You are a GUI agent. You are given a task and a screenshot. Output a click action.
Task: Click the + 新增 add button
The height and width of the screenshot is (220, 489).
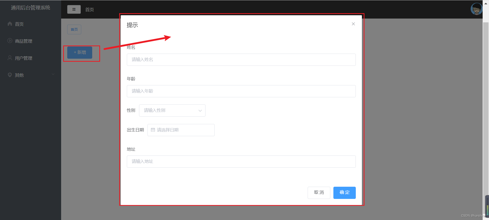click(80, 52)
